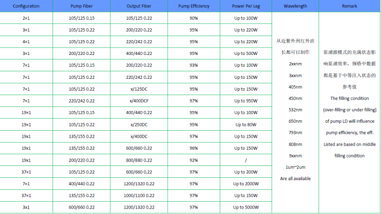Select the x/250DC output fiber cell
The image size is (381, 214).
pyautogui.click(x=139, y=125)
